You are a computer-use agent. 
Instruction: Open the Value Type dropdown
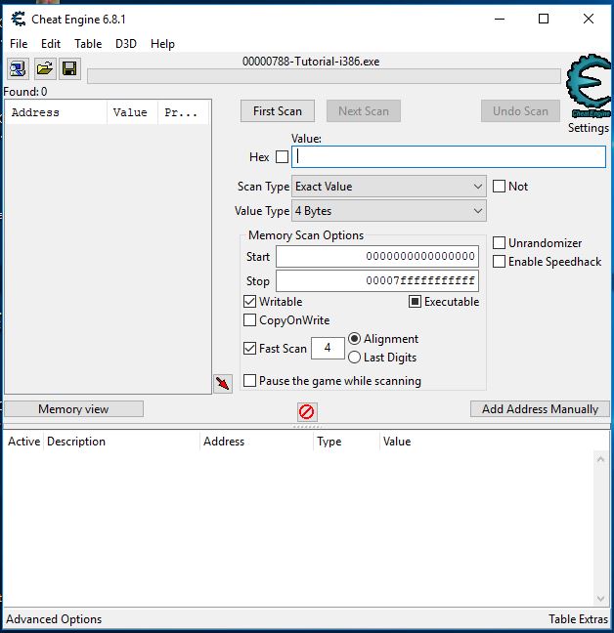point(388,211)
